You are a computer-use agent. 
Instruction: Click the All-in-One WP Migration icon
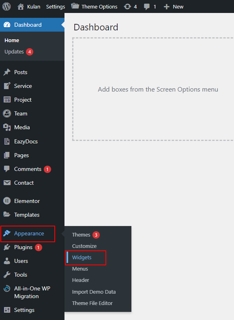point(7,288)
